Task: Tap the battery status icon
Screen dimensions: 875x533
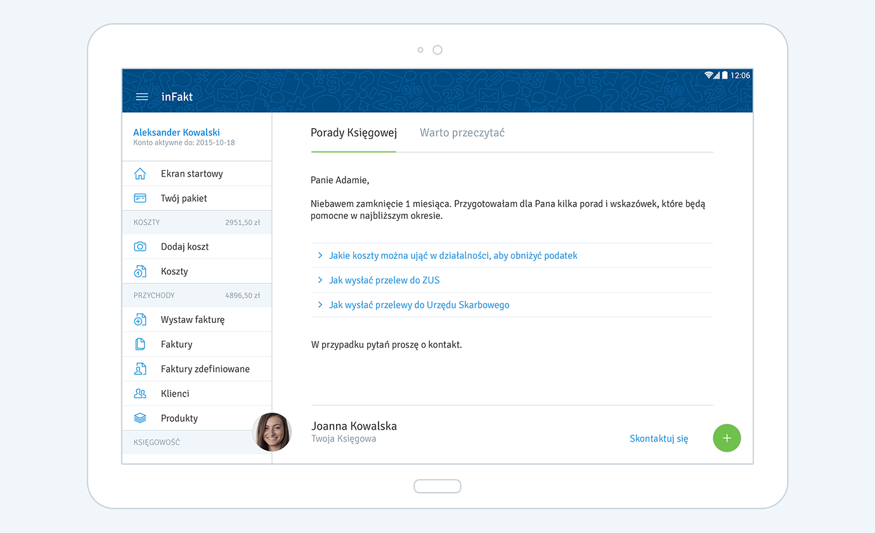Action: (x=725, y=75)
